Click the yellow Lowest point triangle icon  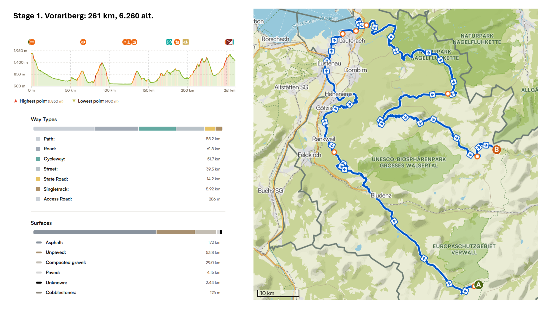(74, 101)
